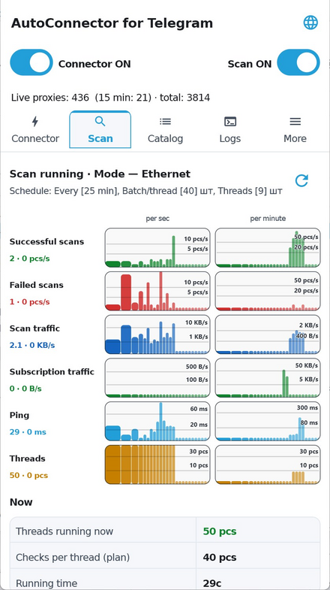
Task: Open the Logs tab
Action: [230, 130]
